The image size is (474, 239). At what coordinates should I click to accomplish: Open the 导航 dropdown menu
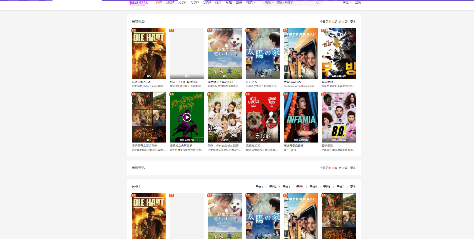(251, 2)
